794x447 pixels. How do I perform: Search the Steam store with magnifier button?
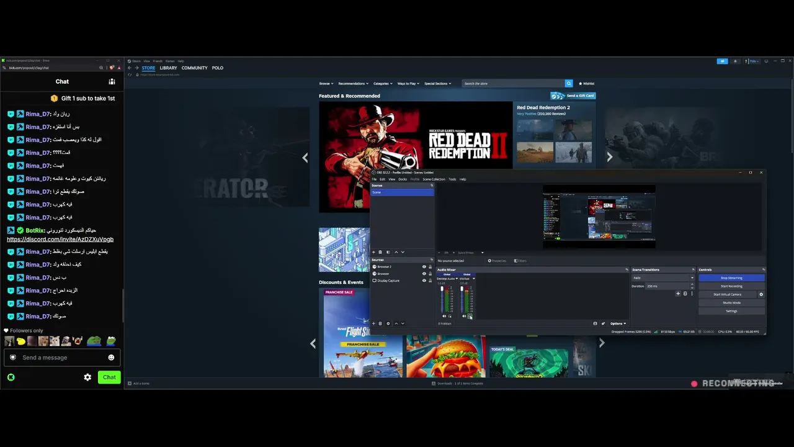(568, 83)
